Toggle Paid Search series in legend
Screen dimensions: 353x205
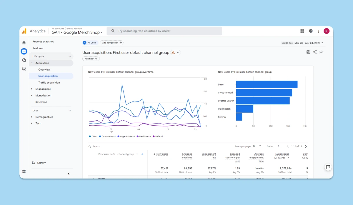144,136
